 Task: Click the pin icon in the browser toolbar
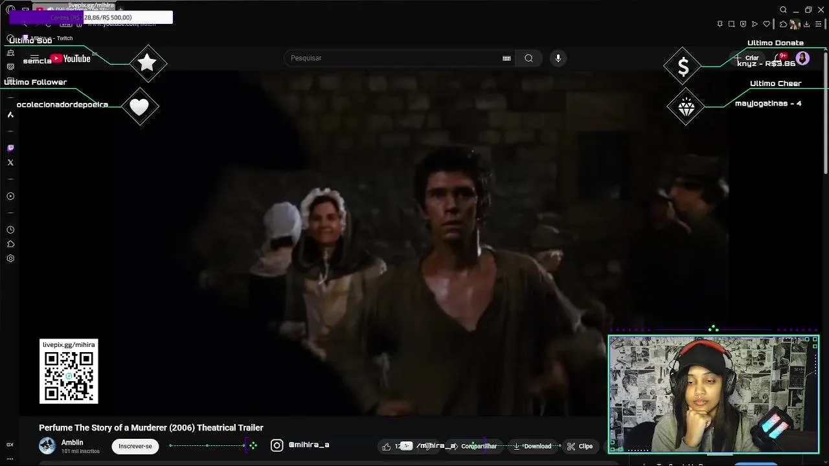[x=720, y=24]
